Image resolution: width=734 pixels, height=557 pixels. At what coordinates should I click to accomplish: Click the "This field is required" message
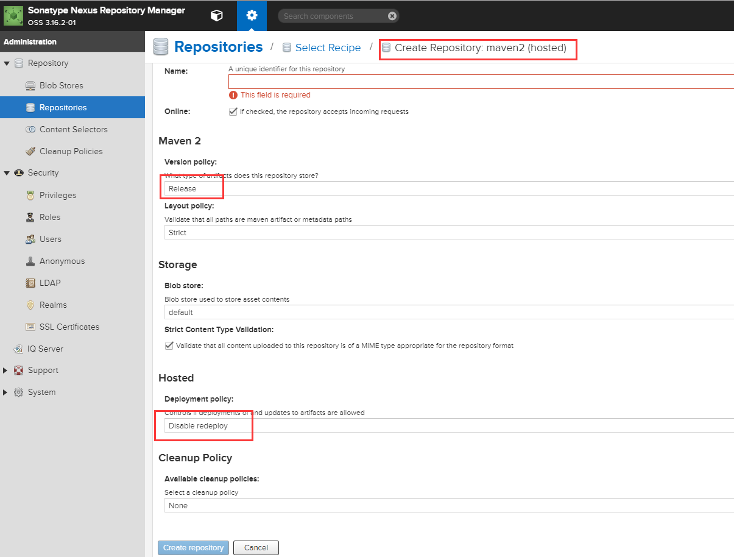pyautogui.click(x=275, y=95)
